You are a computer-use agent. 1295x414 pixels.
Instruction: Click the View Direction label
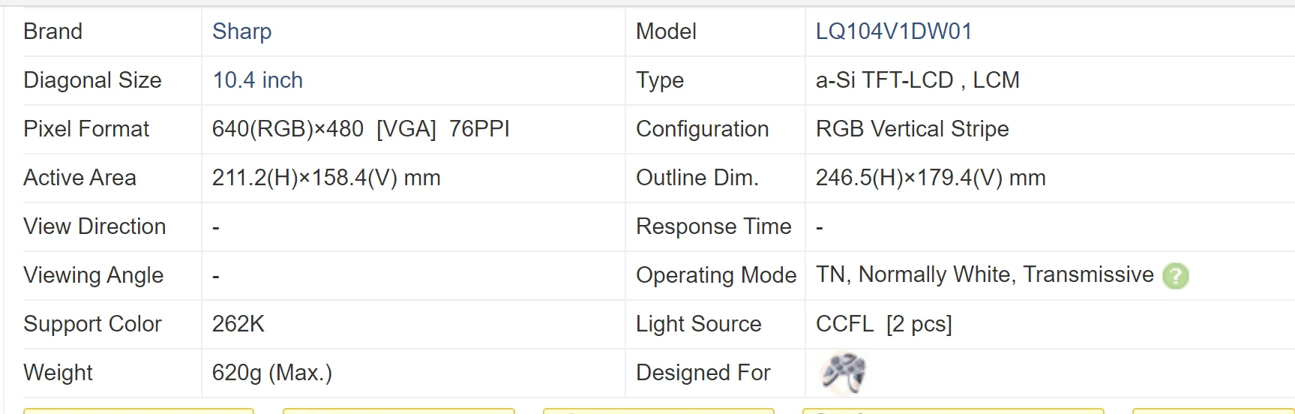click(x=94, y=226)
